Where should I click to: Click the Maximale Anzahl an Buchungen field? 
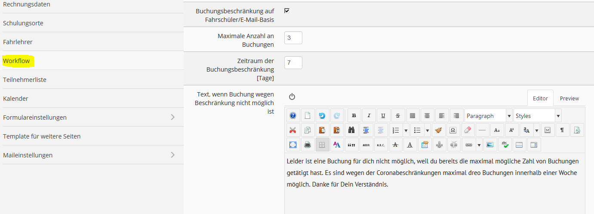pyautogui.click(x=293, y=38)
